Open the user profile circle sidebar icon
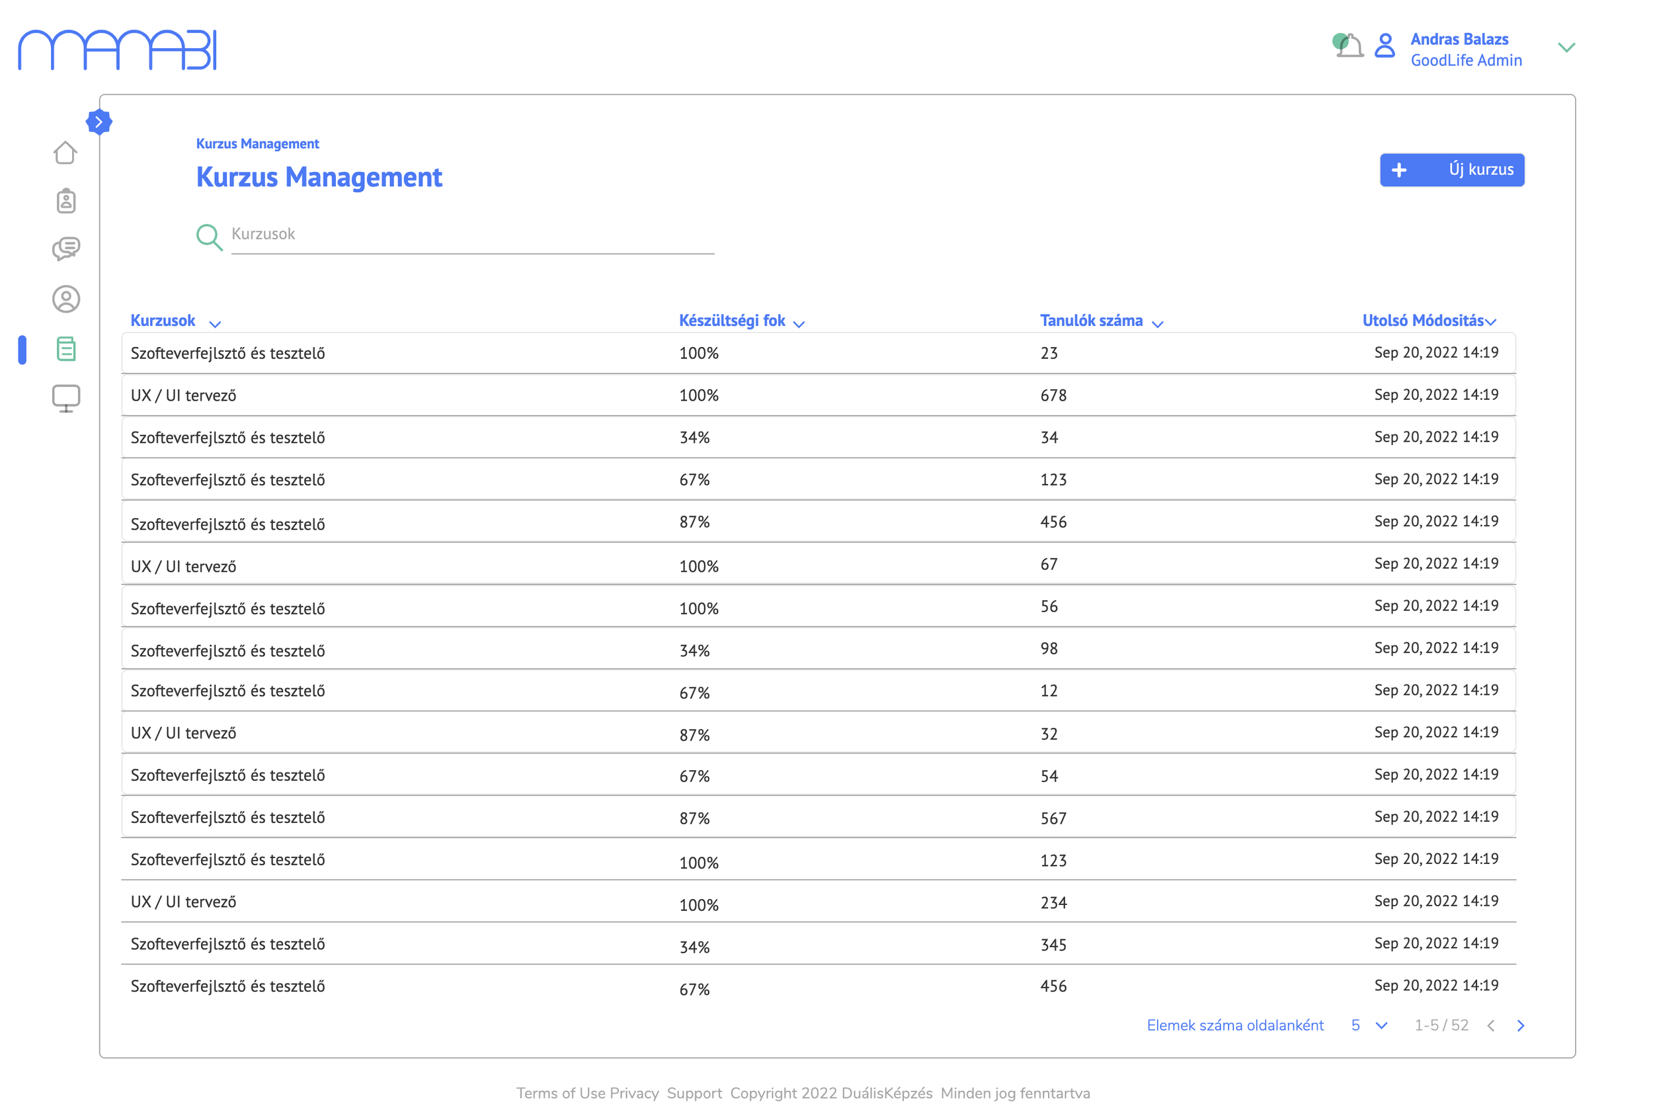 pos(66,299)
